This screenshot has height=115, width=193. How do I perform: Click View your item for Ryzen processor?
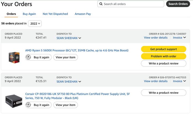point(66,57)
